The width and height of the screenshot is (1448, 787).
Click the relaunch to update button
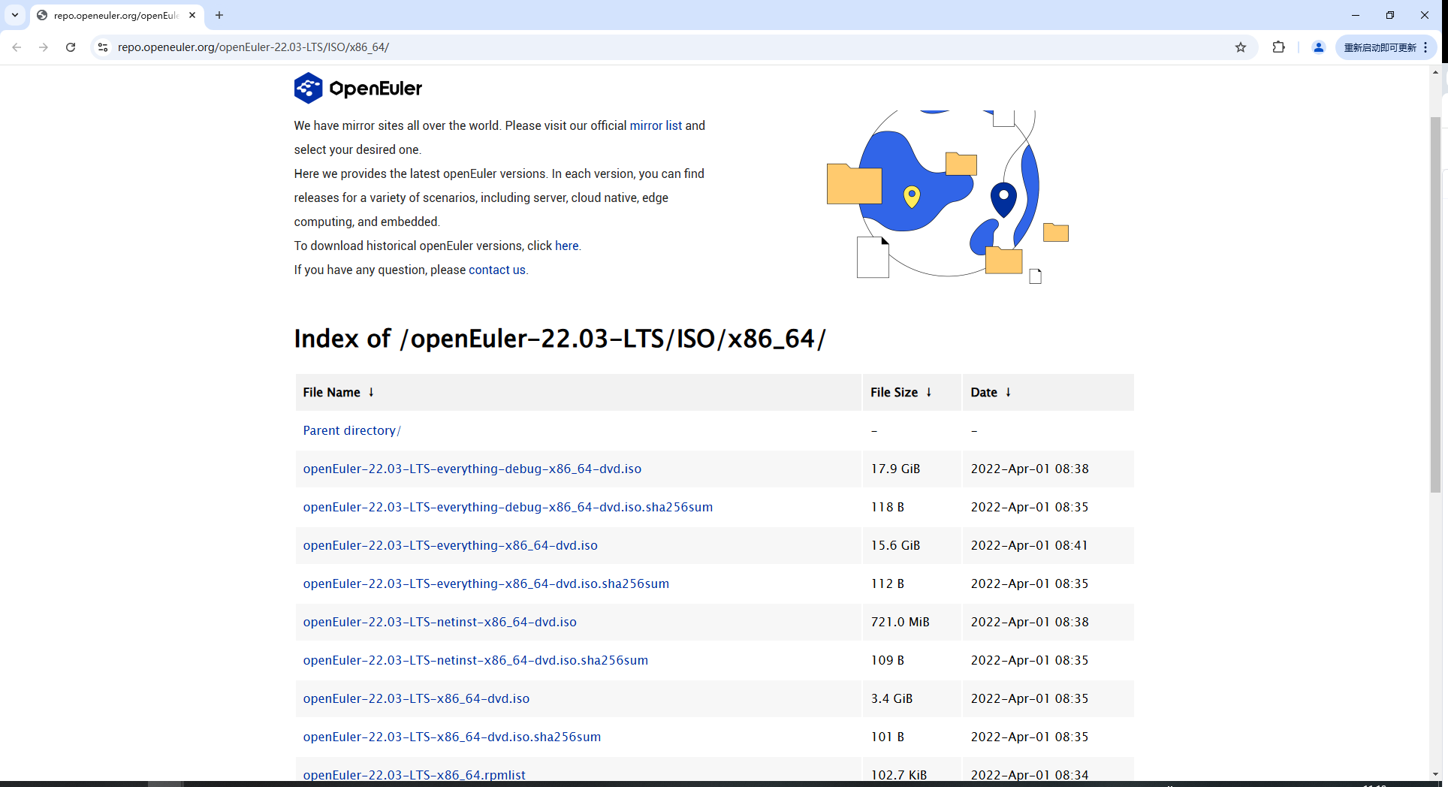tap(1380, 47)
